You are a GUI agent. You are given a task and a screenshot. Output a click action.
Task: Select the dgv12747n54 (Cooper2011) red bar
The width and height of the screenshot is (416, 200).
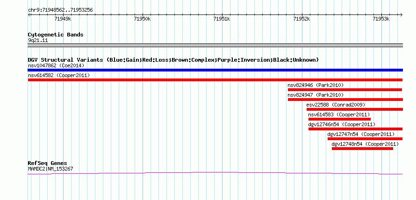click(365, 139)
